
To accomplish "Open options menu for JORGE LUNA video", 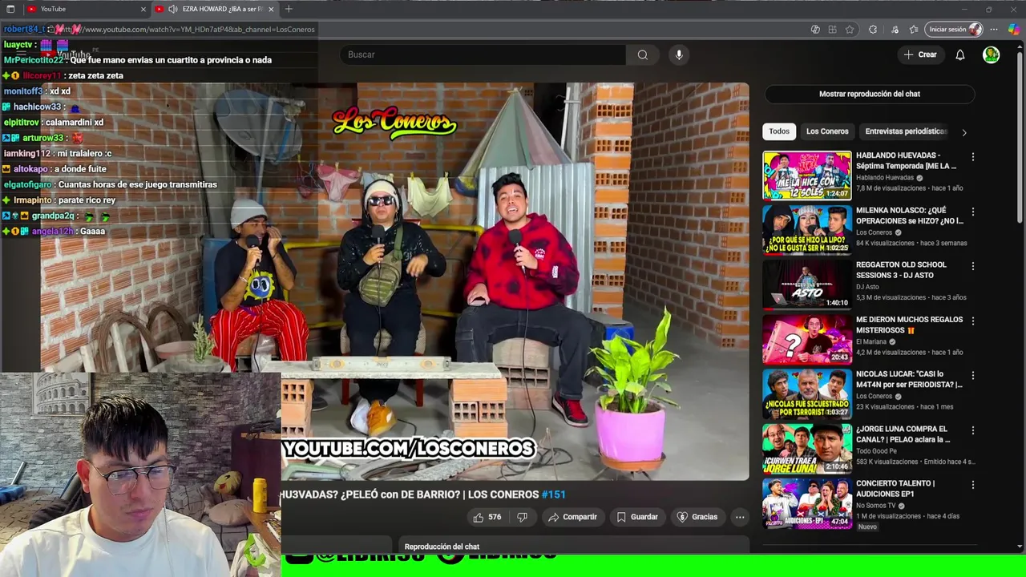I will click(x=973, y=430).
